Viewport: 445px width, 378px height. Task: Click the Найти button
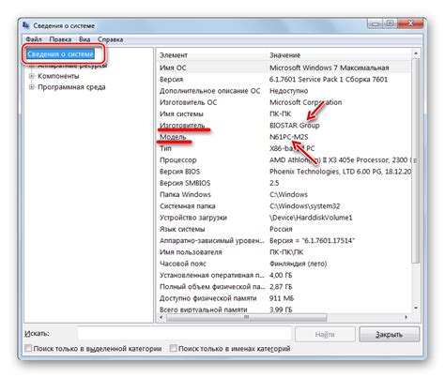(x=325, y=334)
